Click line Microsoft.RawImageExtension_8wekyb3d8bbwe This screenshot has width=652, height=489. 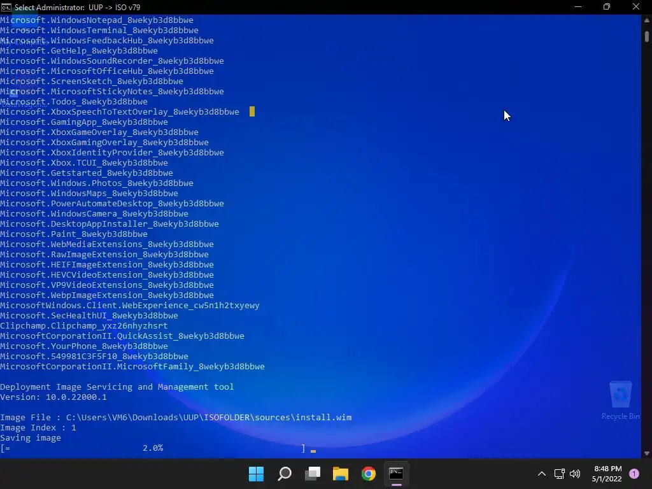(x=104, y=255)
